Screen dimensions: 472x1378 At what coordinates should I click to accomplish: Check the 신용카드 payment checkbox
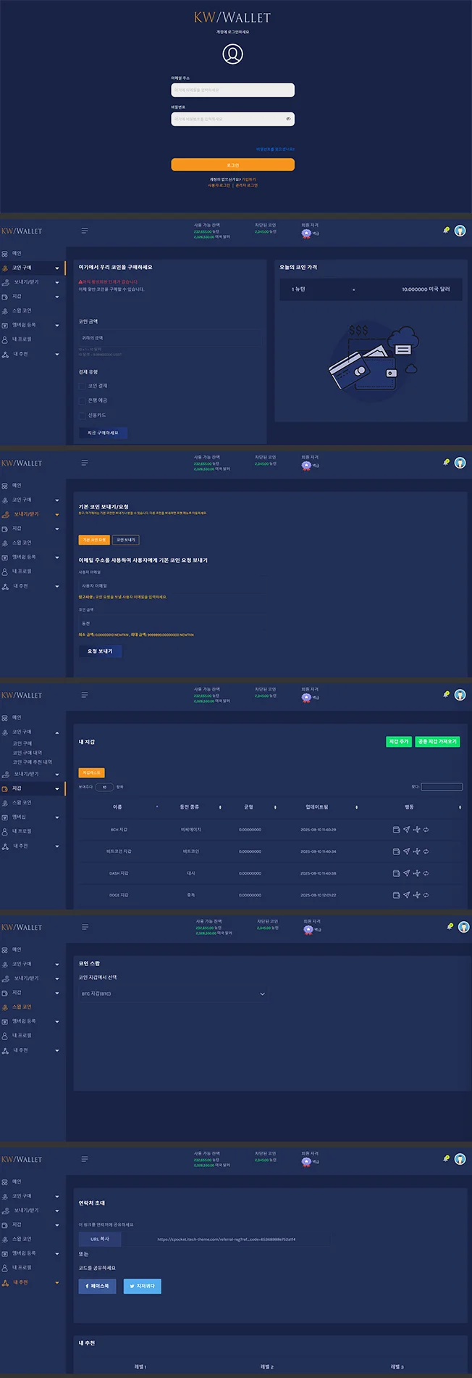point(82,416)
